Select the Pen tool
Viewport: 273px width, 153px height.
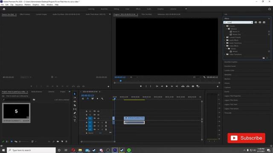(x=75, y=113)
